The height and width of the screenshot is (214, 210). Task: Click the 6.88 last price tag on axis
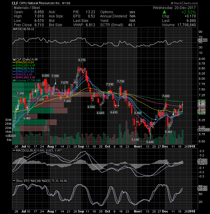click(x=202, y=104)
